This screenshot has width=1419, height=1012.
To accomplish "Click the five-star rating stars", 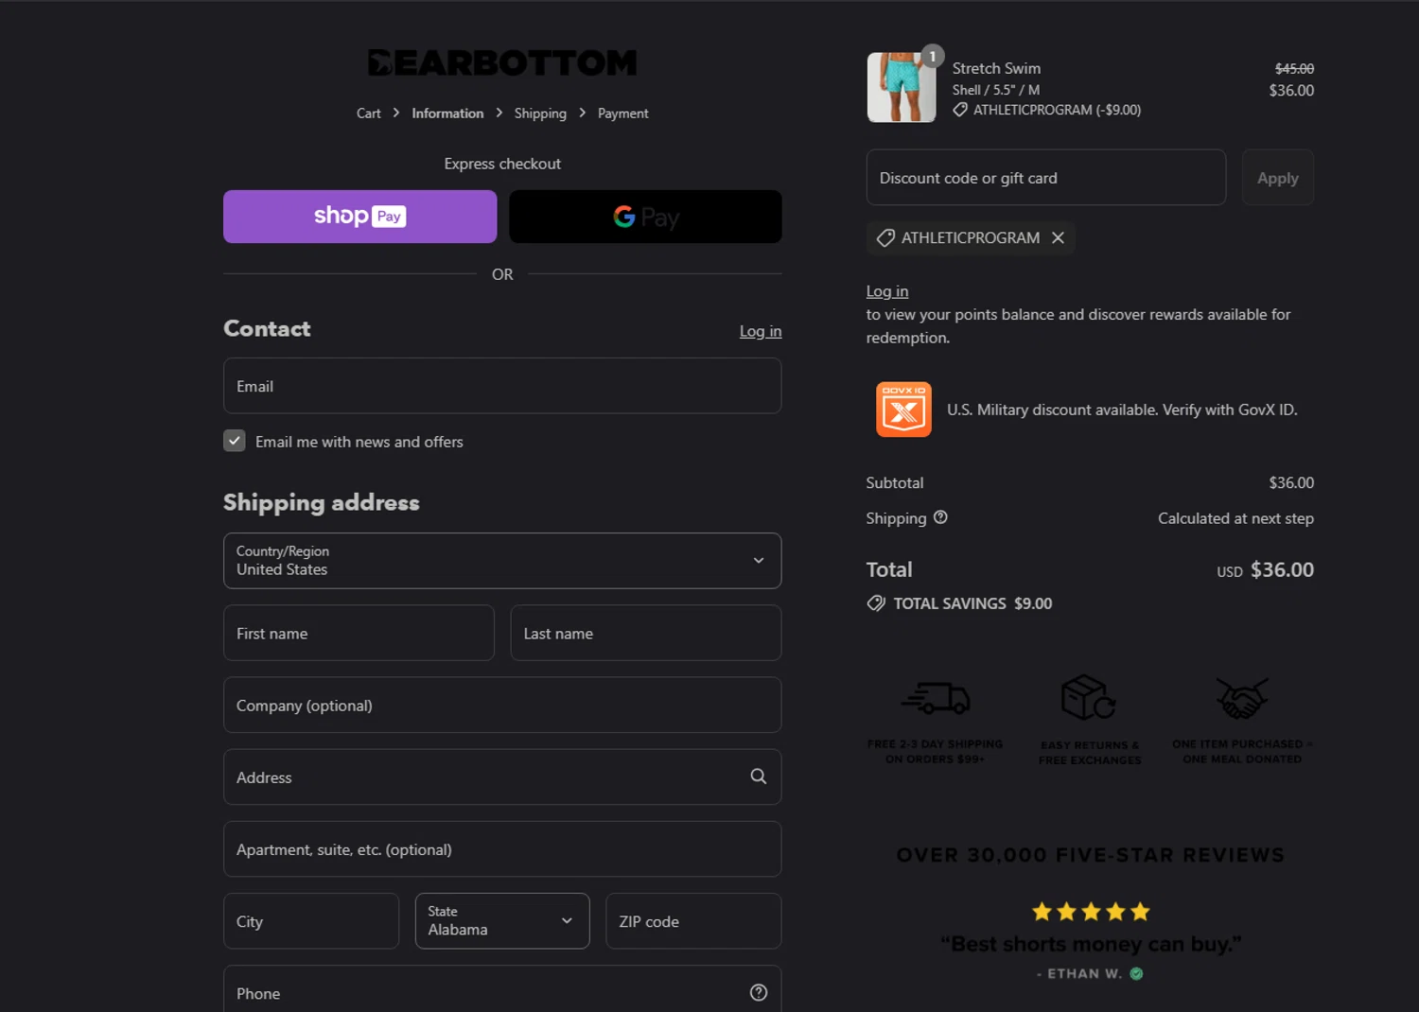I will pyautogui.click(x=1091, y=912).
